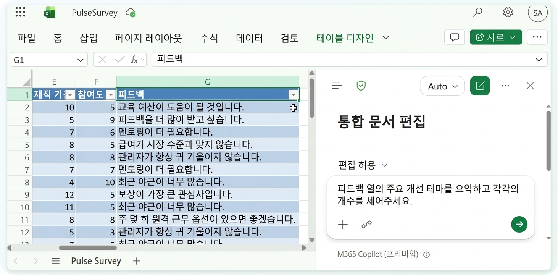Open the settings gear
Viewport: 558px width, 275px height.
[x=508, y=12]
